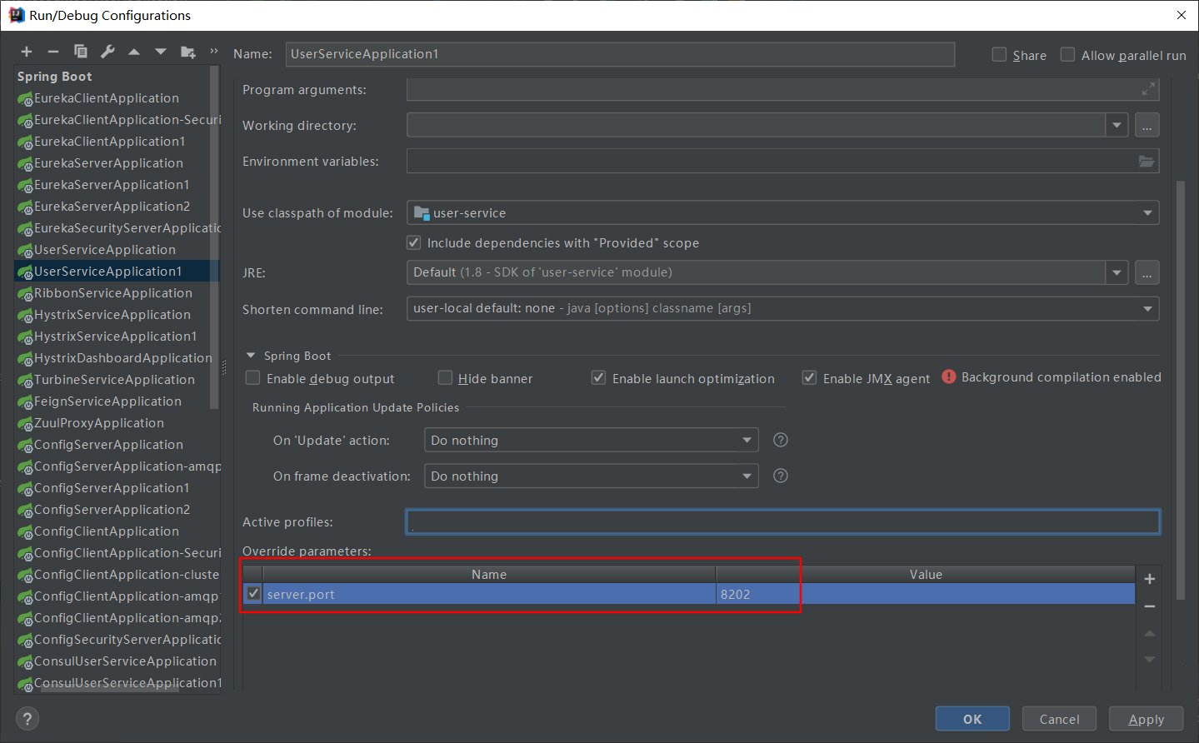Open help for 'Update' action

point(781,440)
